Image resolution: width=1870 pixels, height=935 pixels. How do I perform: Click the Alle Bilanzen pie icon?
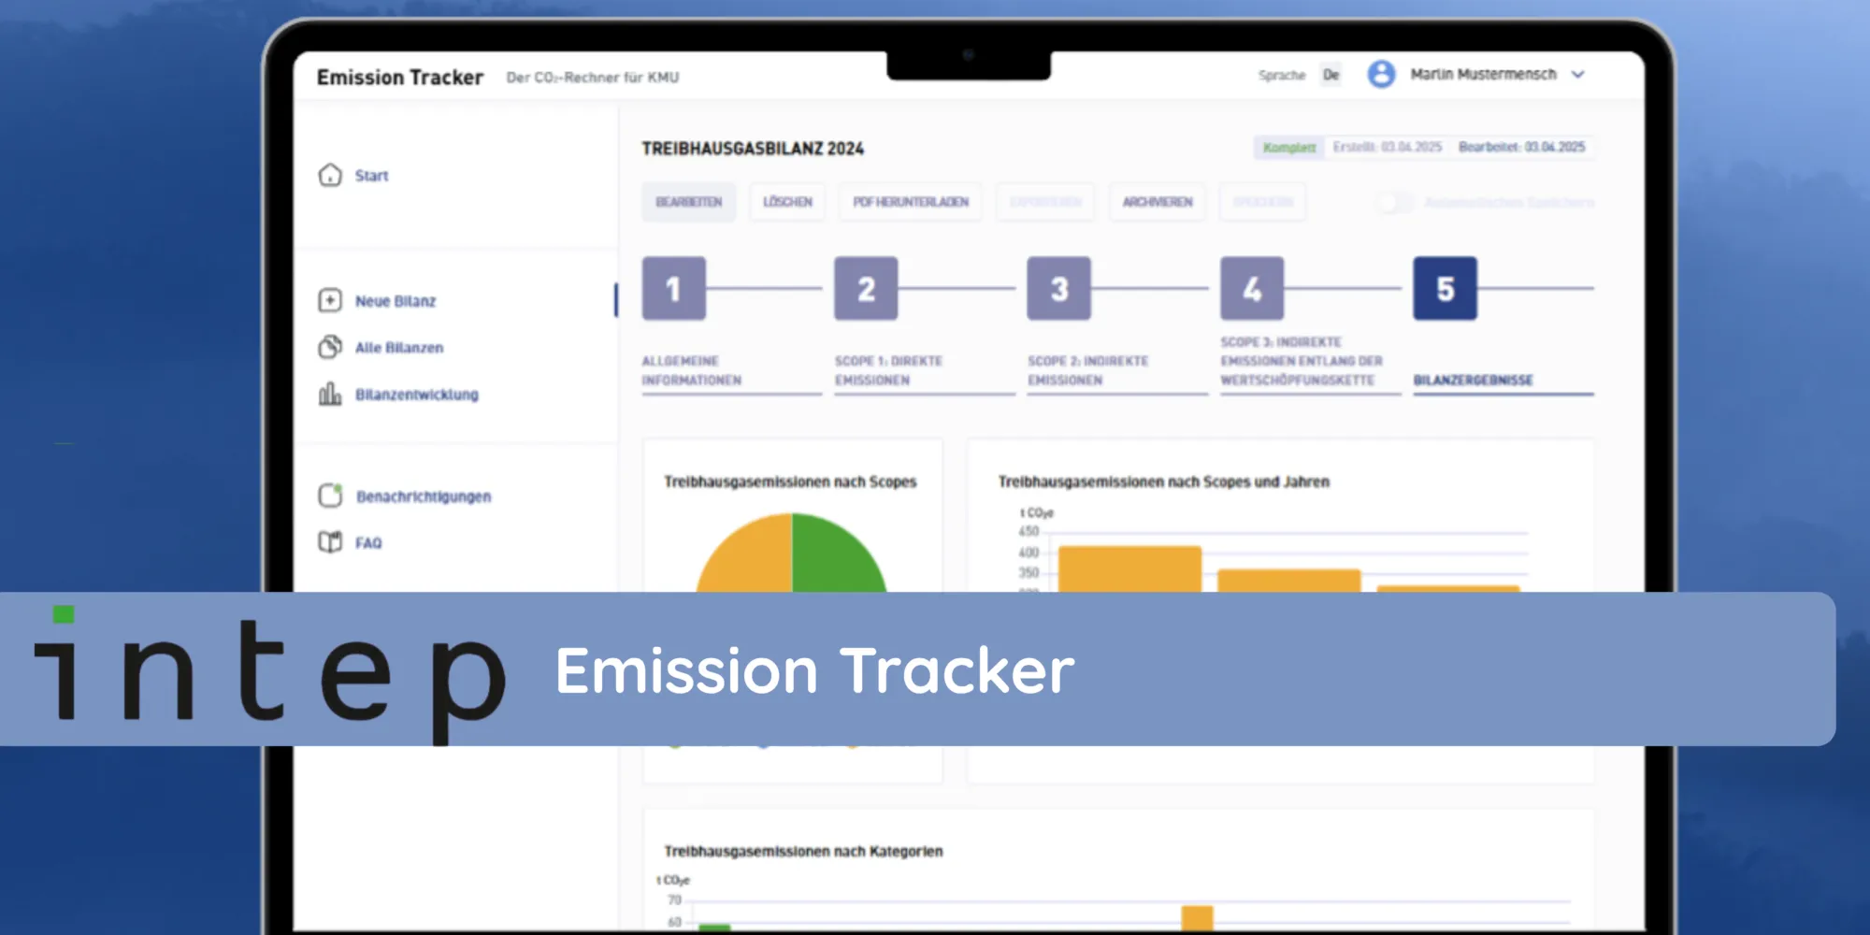[330, 347]
